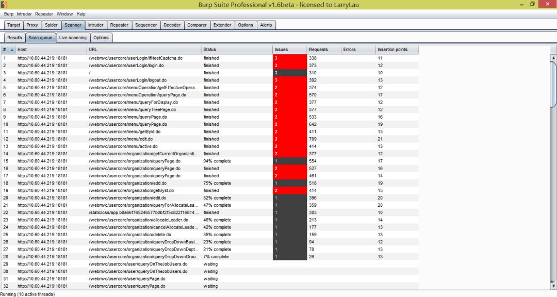
Task: Open the Alerts tab
Action: tap(266, 25)
